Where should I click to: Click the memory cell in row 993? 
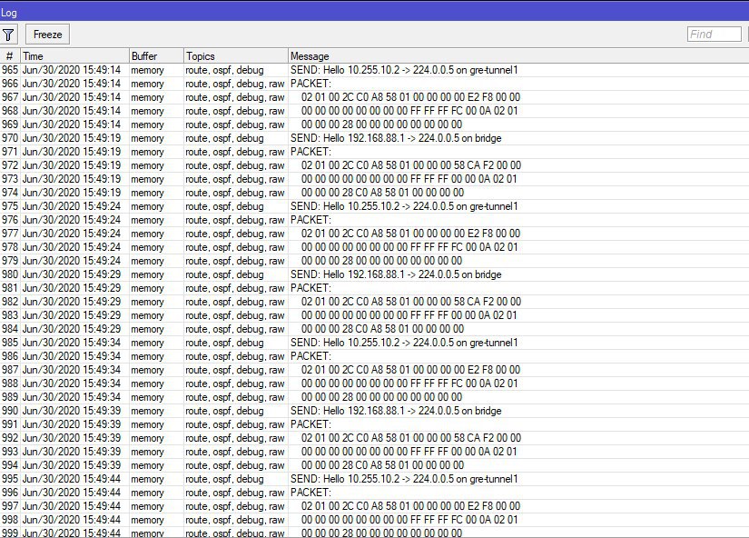click(148, 452)
